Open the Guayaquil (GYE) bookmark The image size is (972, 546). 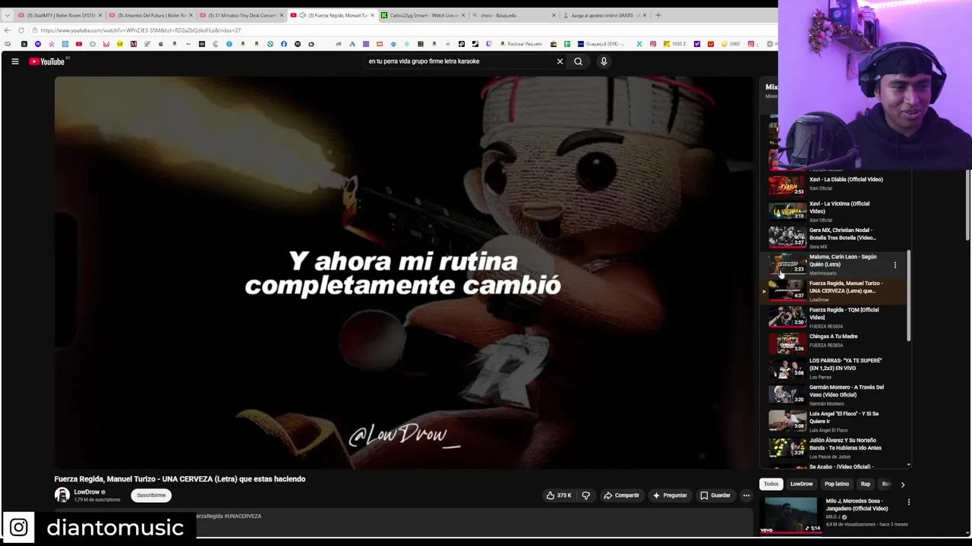601,44
